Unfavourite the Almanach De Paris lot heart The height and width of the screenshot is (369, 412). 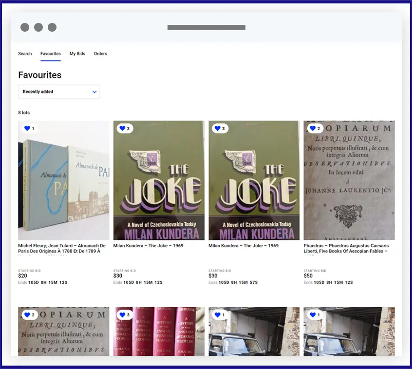[x=27, y=128]
